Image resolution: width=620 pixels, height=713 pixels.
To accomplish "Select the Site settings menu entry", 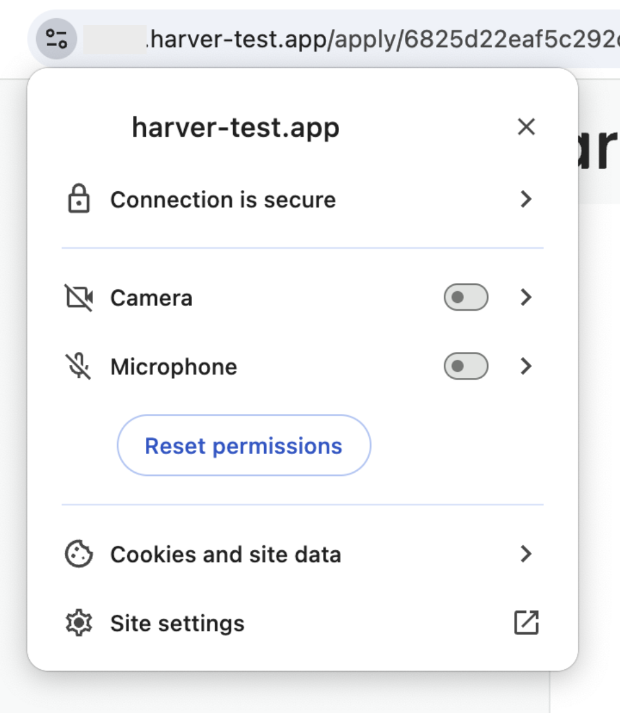I will (x=302, y=623).
